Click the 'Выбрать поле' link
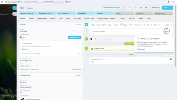This screenshot has height=100, width=177. click(24, 69)
